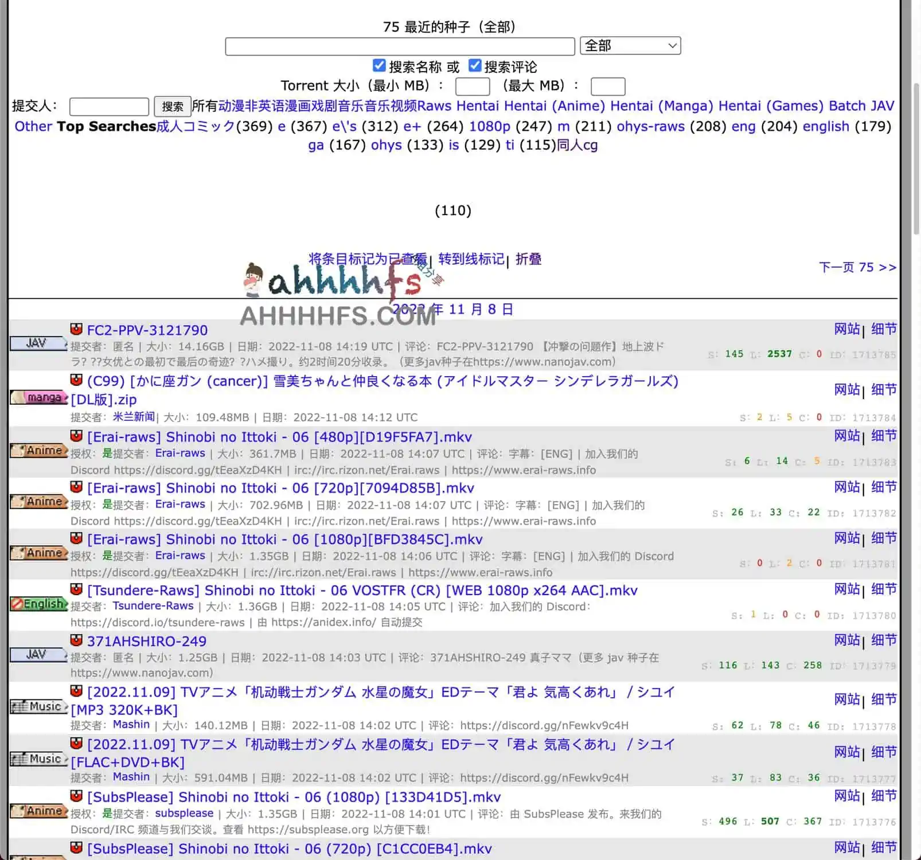This screenshot has width=921, height=860.
Task: Click the 提交人 submitter input box
Action: click(109, 107)
